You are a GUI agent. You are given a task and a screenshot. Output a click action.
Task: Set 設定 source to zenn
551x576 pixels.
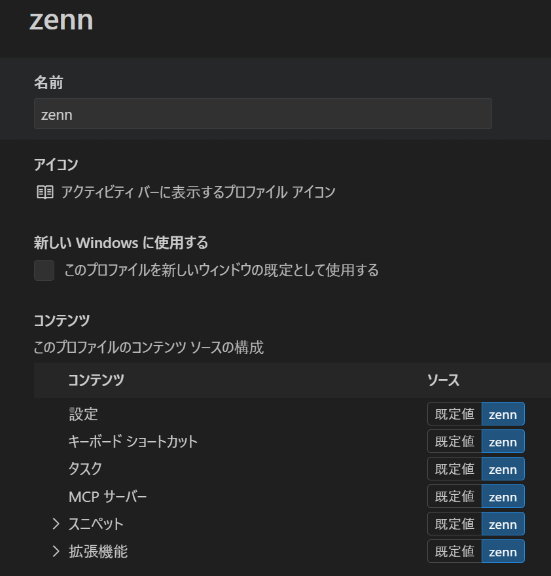coord(503,414)
